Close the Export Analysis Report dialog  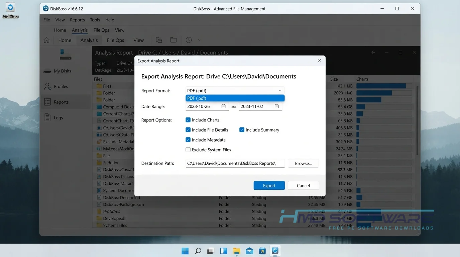pos(319,61)
